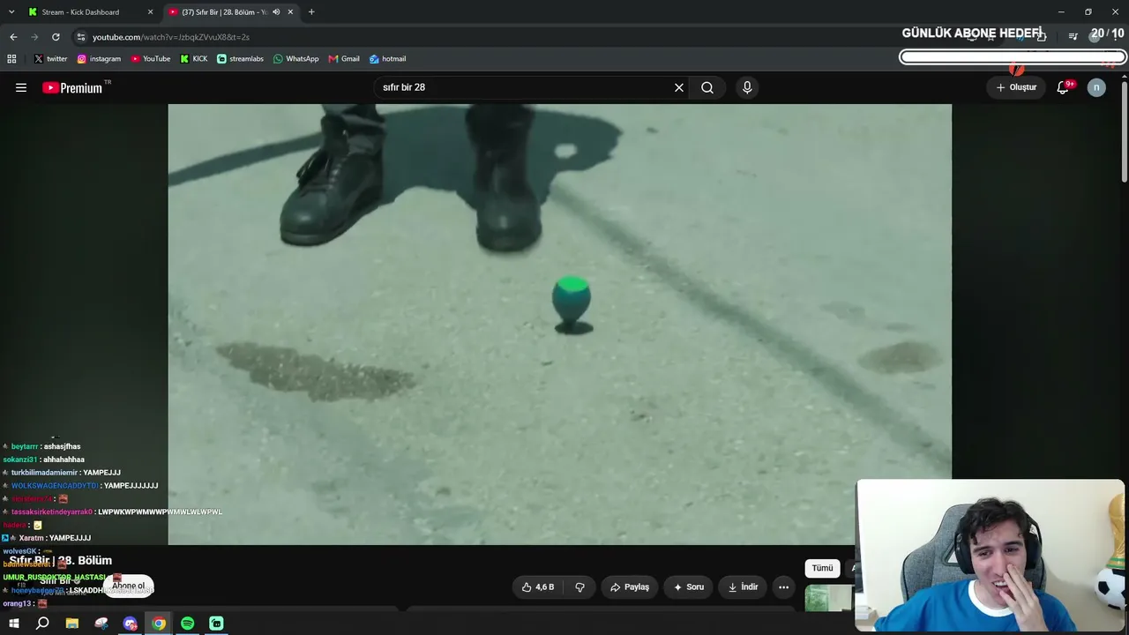Go forward in browser history

34,37
